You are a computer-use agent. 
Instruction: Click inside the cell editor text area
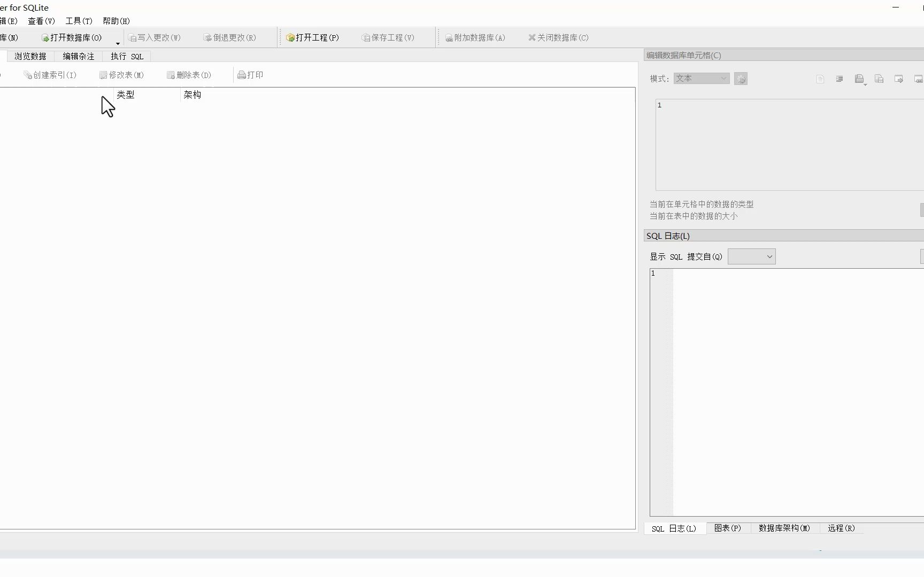(x=789, y=145)
